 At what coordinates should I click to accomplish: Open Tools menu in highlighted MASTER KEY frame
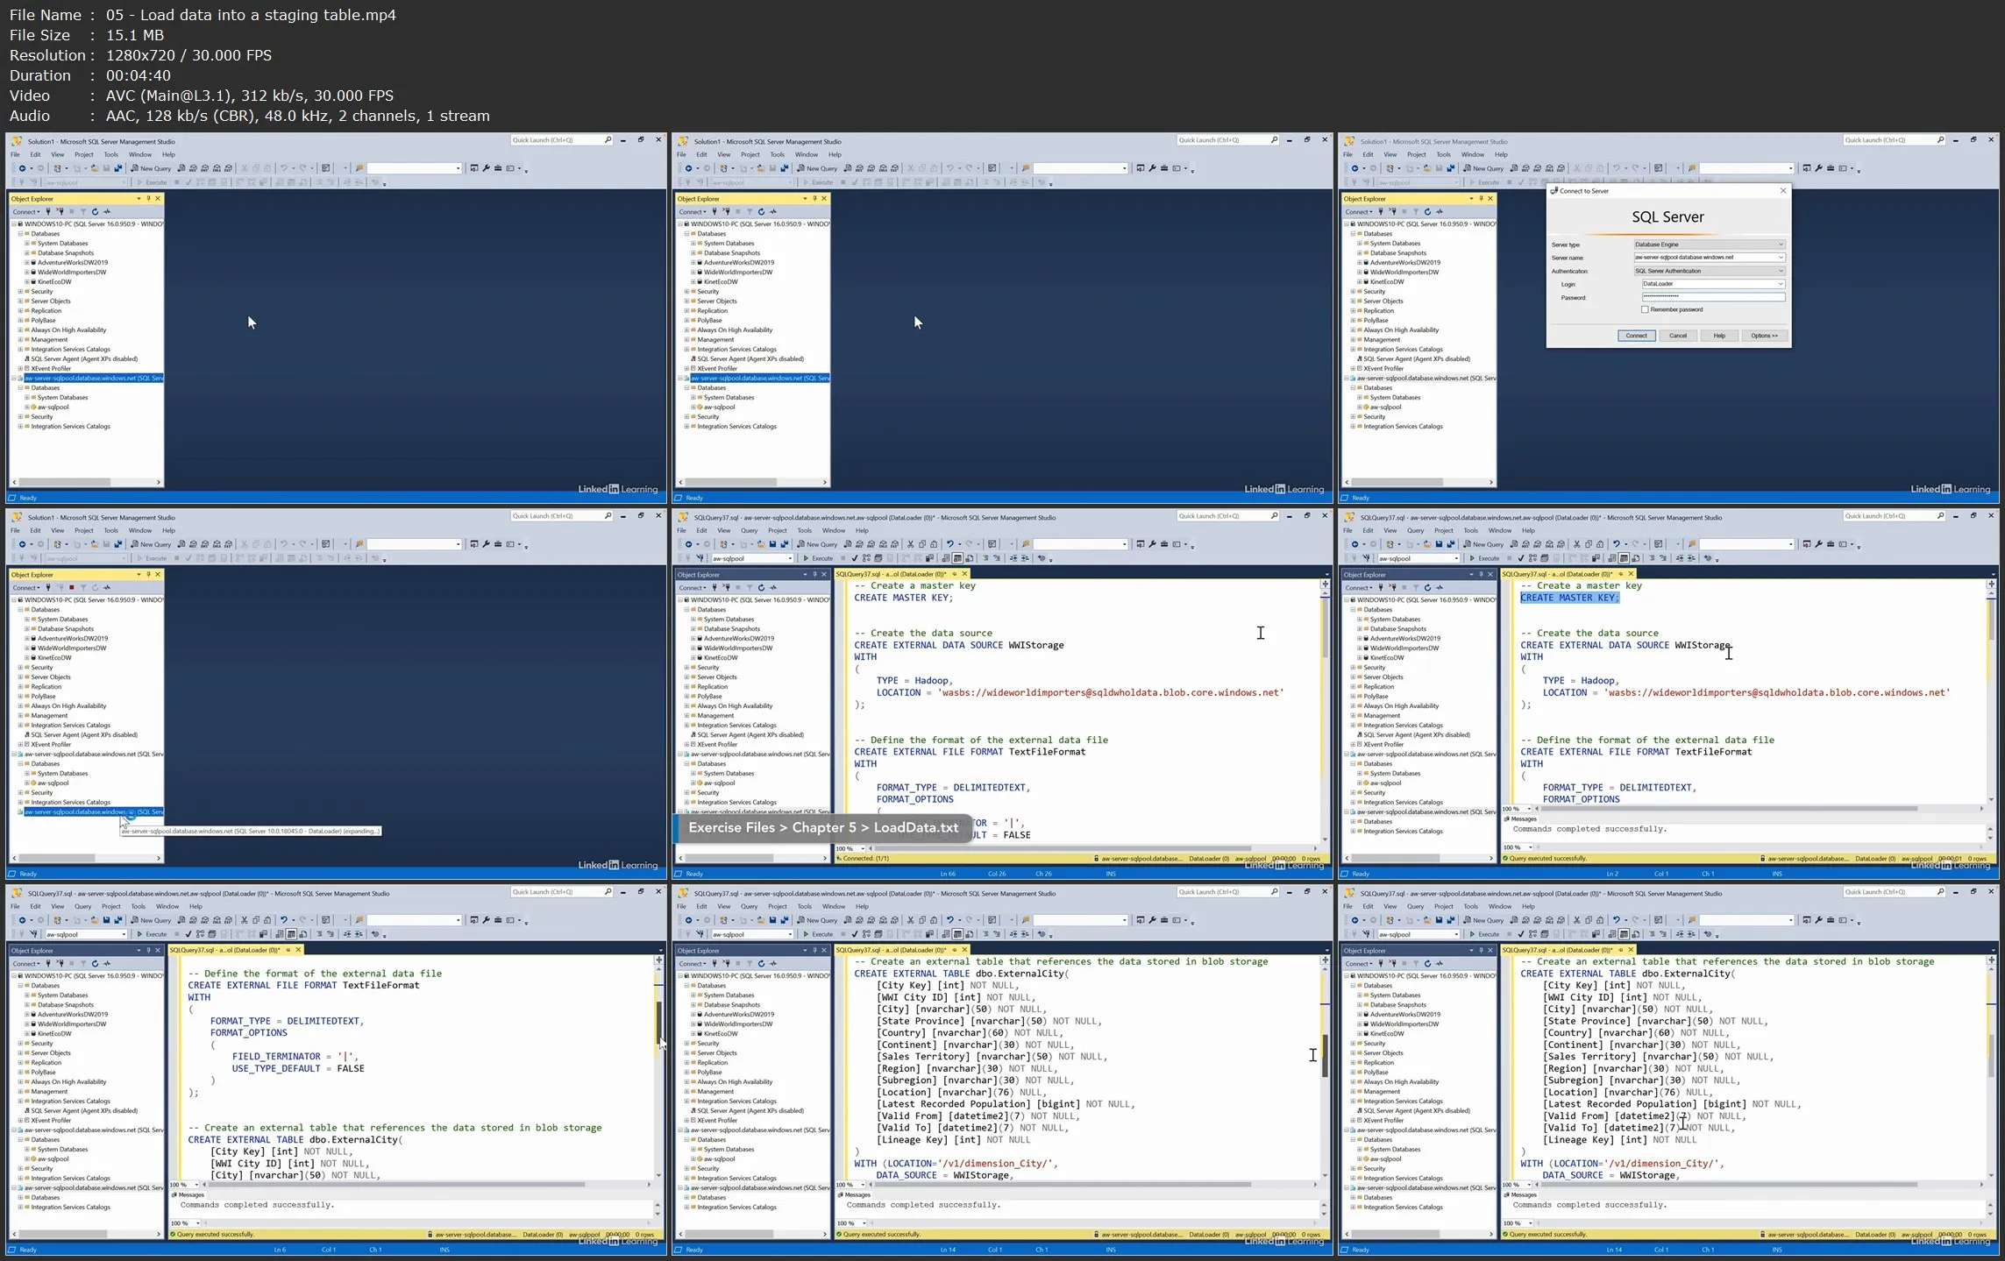coord(1470,530)
